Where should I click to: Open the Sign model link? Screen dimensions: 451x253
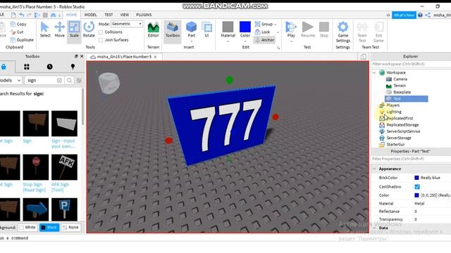coord(27,141)
